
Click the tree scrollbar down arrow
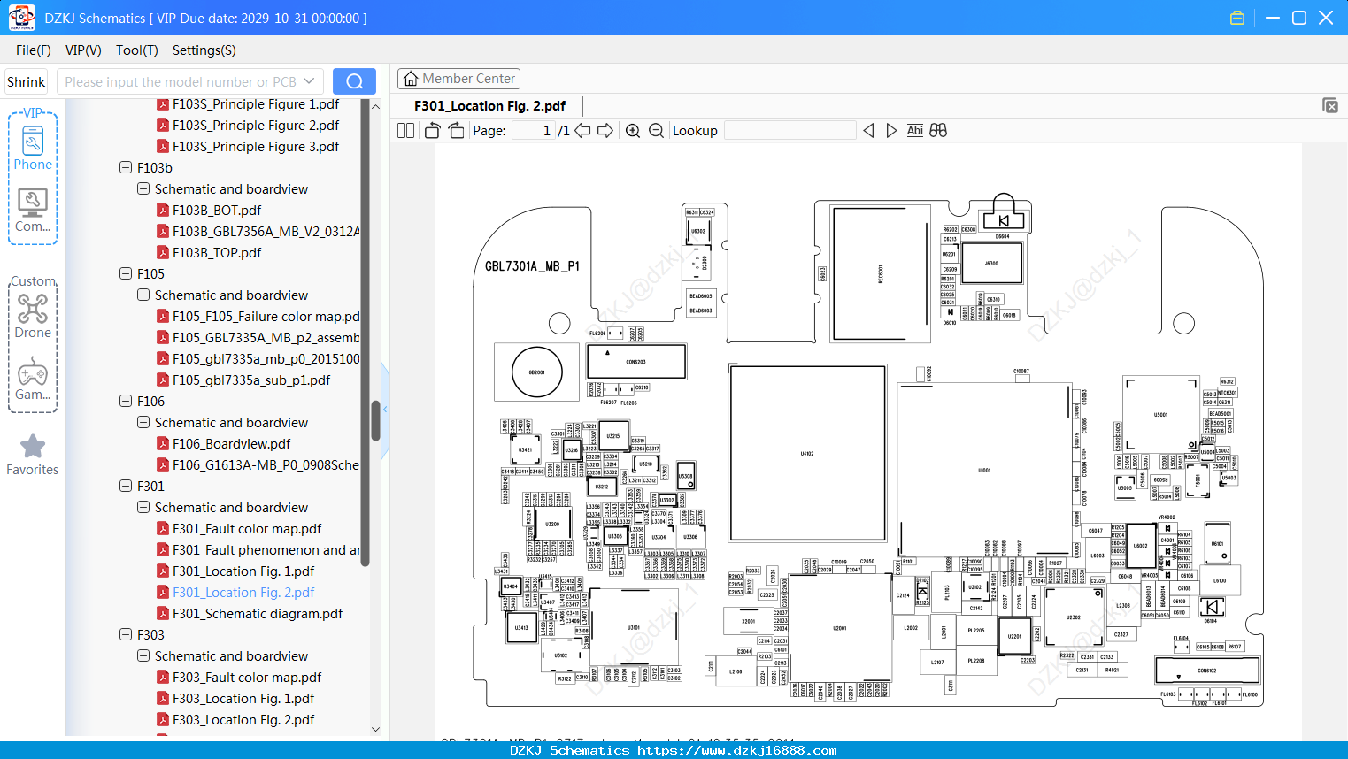[x=375, y=730]
